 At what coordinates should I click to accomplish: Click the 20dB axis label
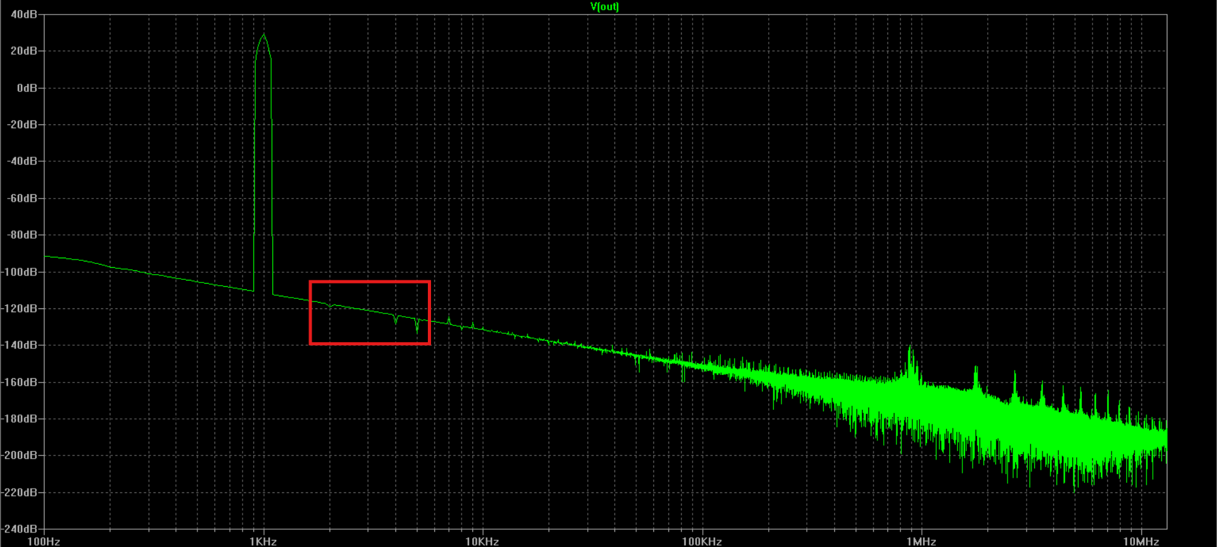(x=24, y=51)
